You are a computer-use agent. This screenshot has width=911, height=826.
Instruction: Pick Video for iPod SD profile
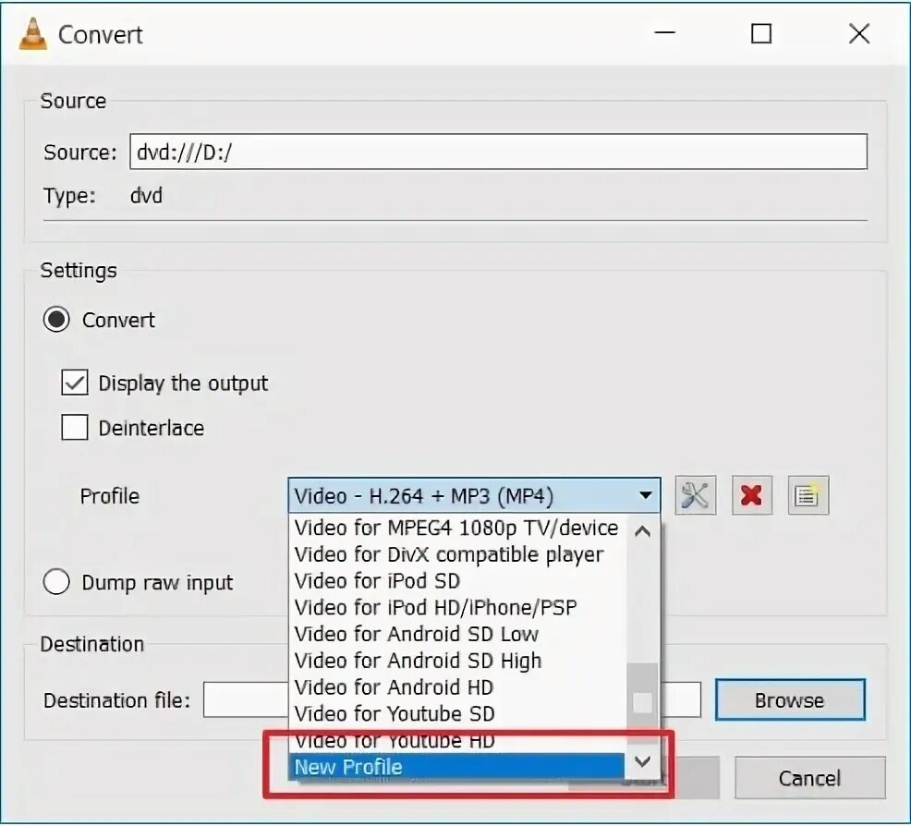coord(456,581)
